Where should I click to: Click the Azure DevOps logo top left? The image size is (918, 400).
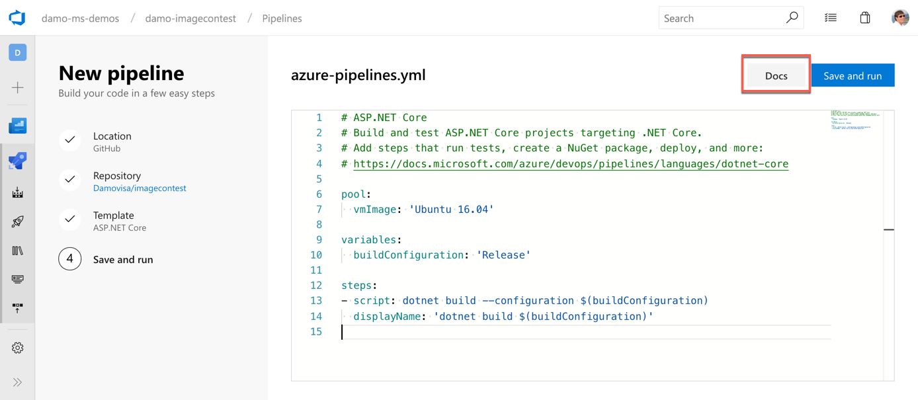[x=17, y=17]
